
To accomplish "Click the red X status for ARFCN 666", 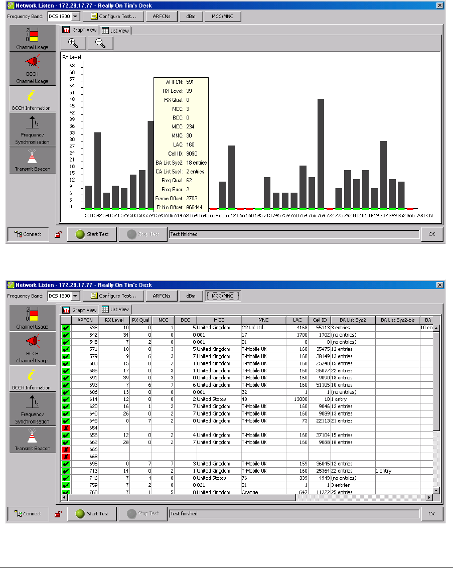I will pos(66,449).
